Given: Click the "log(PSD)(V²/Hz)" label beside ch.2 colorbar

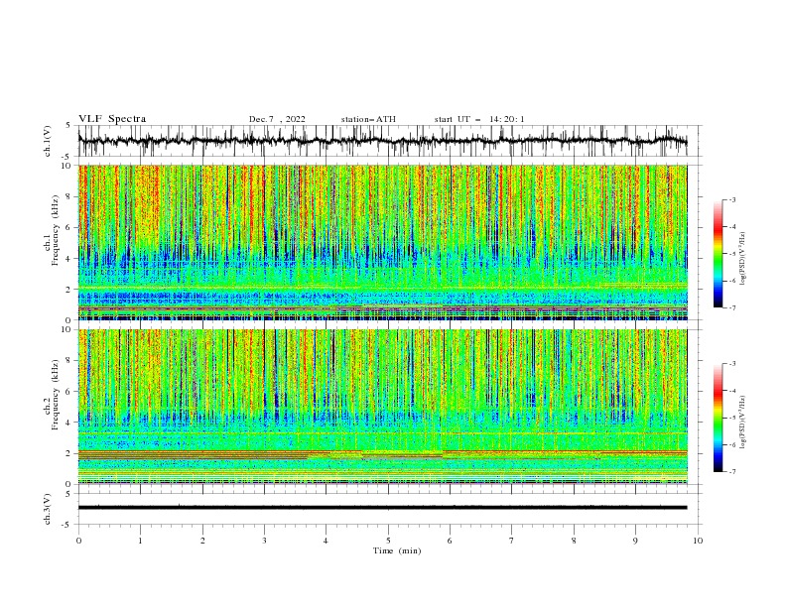Looking at the screenshot, I should [x=742, y=423].
